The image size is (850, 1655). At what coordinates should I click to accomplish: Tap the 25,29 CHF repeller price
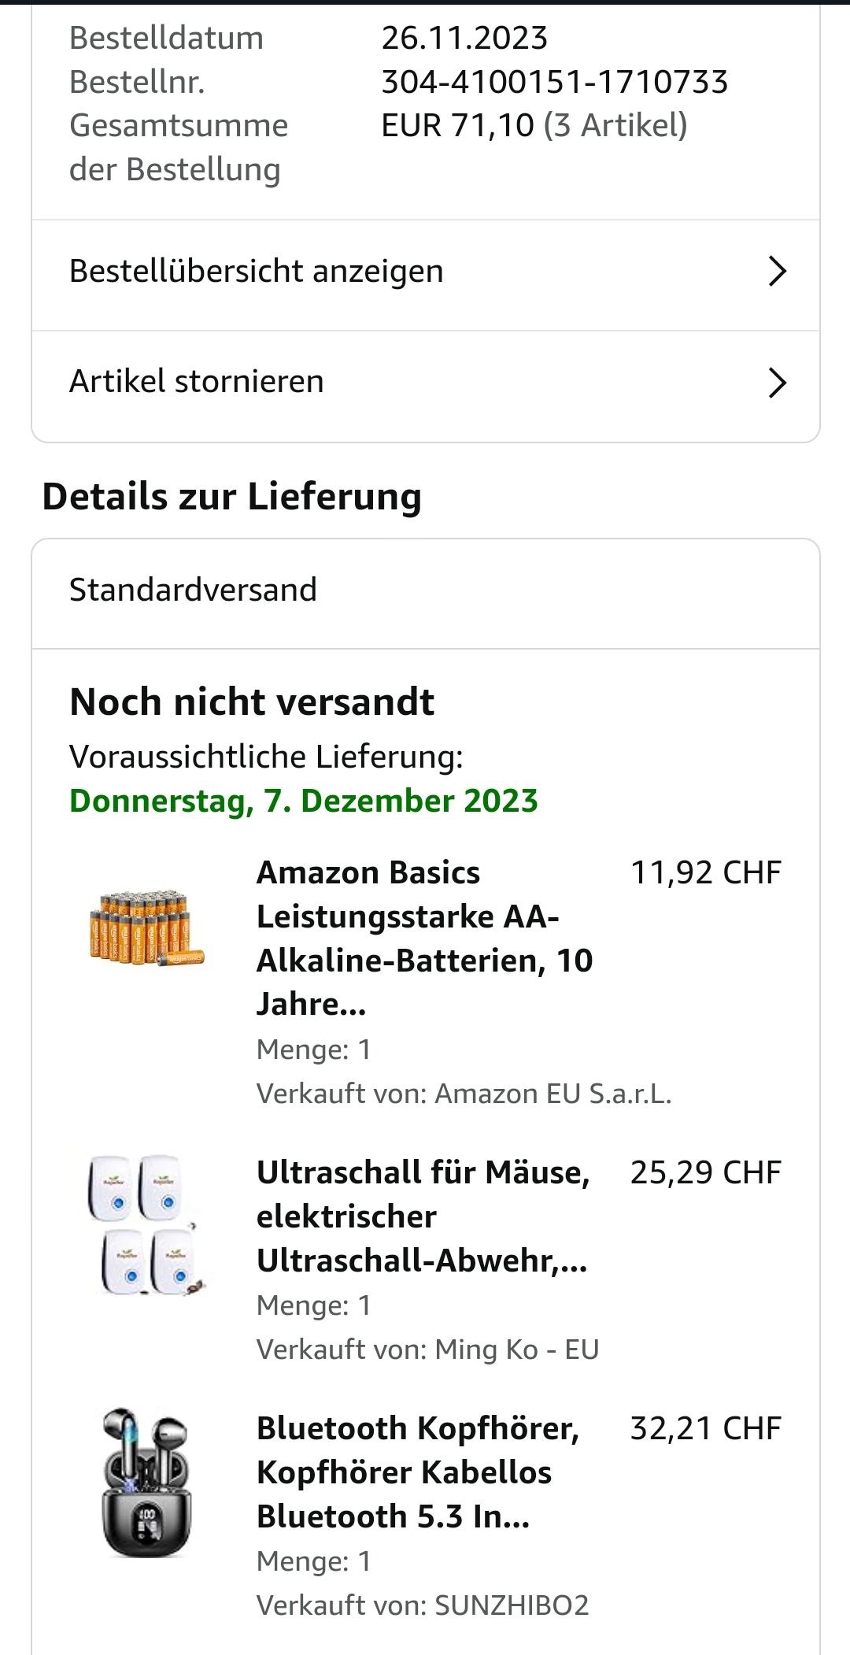coord(706,1172)
